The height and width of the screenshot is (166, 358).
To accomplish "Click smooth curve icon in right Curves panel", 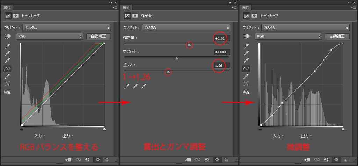I will pos(246,84).
